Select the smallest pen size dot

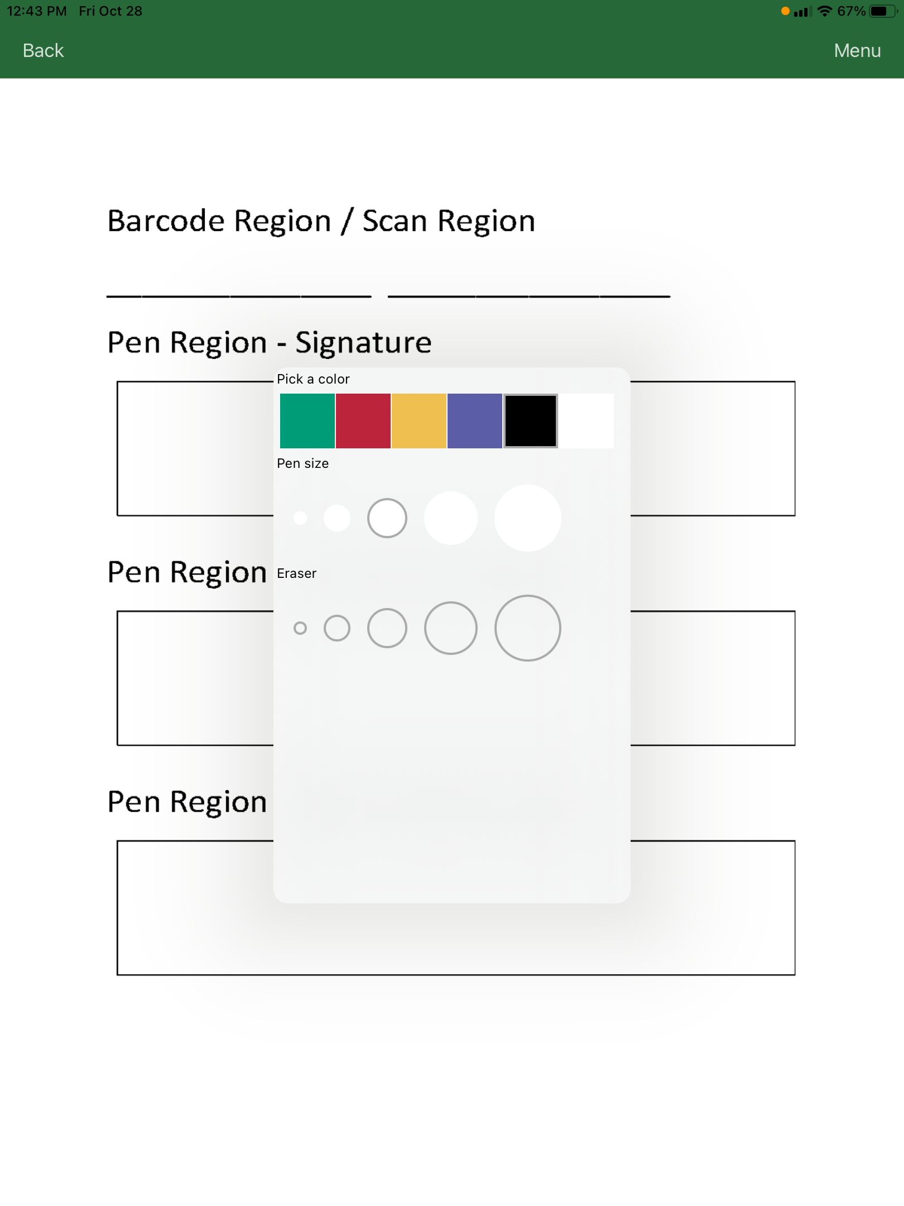pyautogui.click(x=300, y=518)
